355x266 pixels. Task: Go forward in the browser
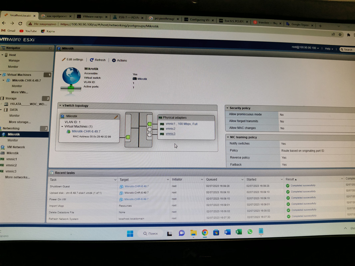(x=12, y=23)
